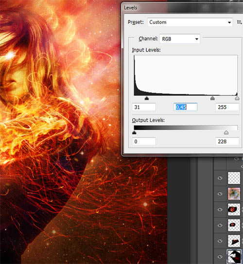Select the nebula texture layer thumbnail
Image resolution: width=243 pixels, height=264 pixels.
coord(234,194)
